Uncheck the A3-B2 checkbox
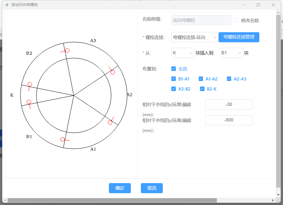283x205 pixels. tap(174, 89)
